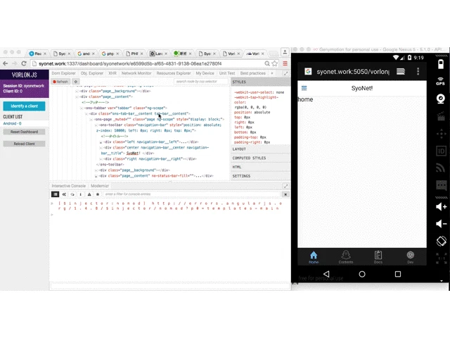Click the Genymotion rotate screen icon
This screenshot has width=450, height=338.
pos(442,241)
